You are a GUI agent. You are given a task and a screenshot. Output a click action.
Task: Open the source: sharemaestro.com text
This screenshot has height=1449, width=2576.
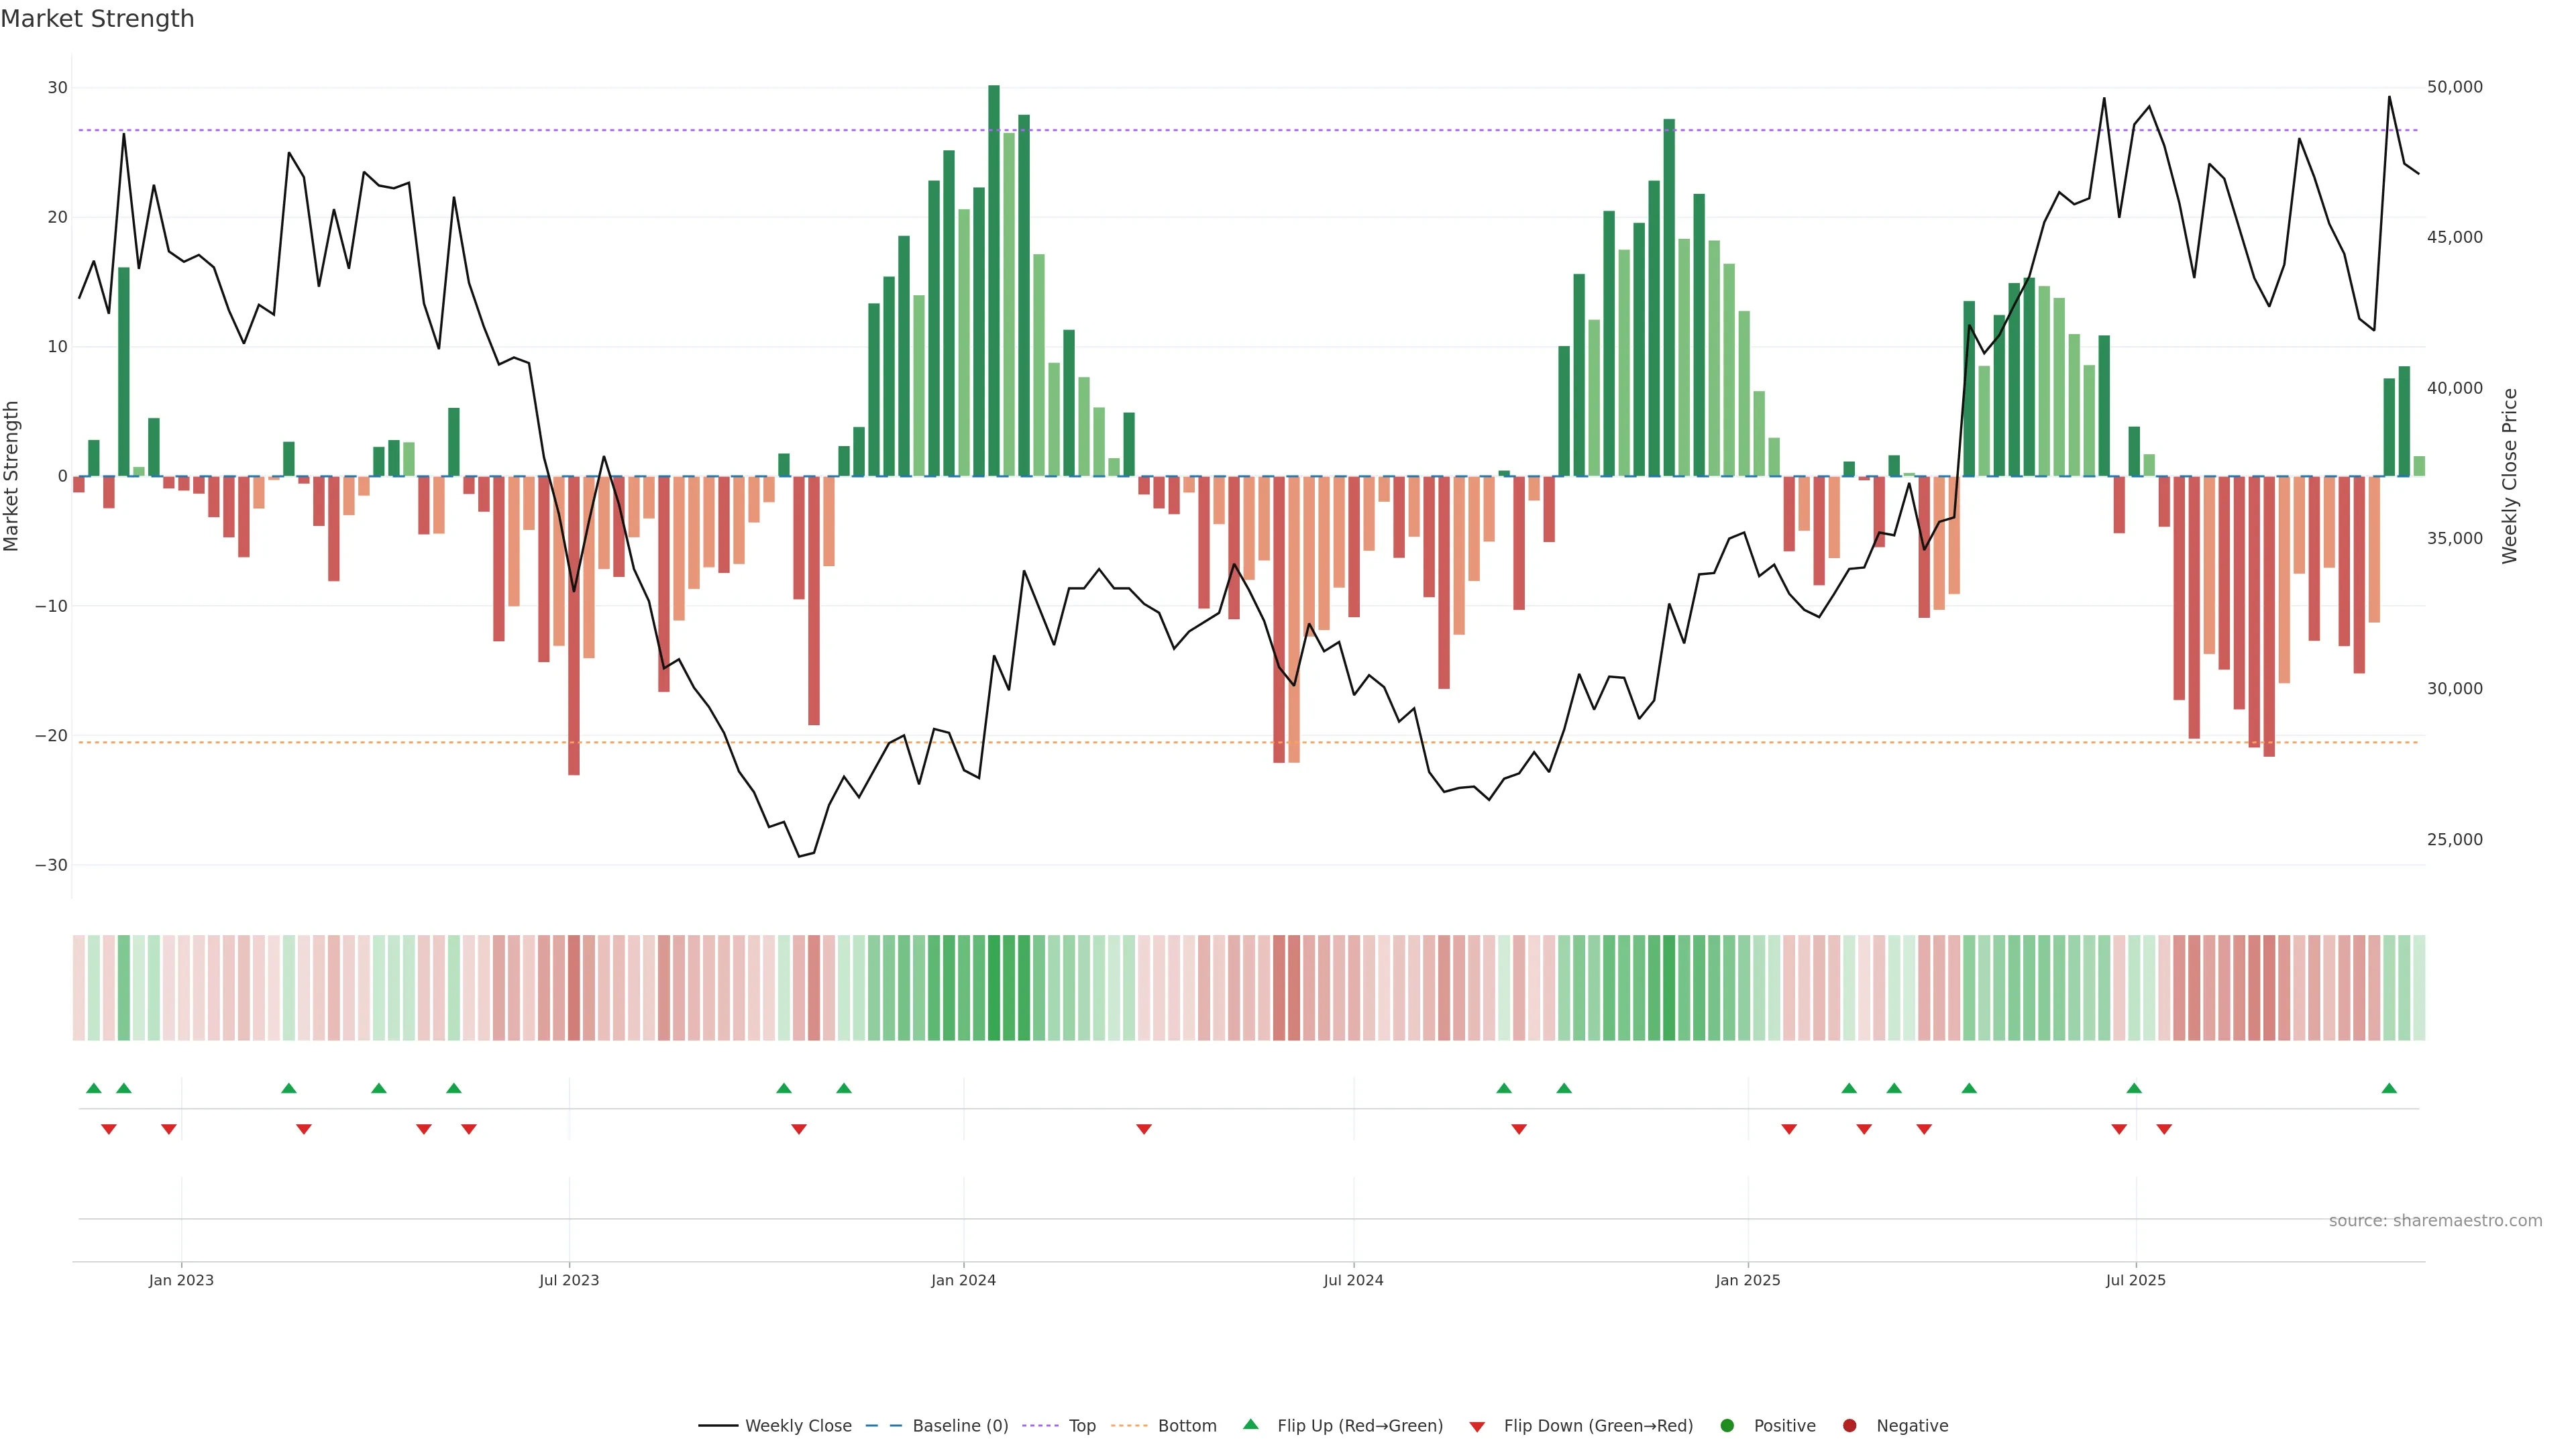pos(2435,1221)
